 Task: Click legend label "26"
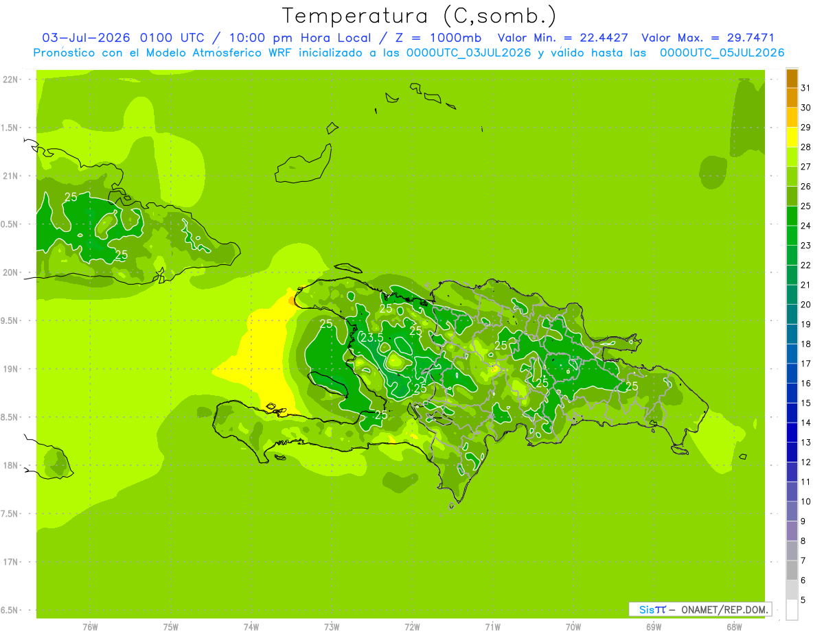point(806,186)
